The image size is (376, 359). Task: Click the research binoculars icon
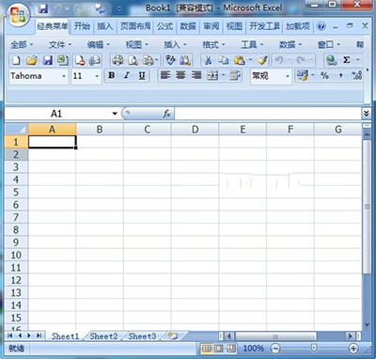pyautogui.click(x=185, y=60)
